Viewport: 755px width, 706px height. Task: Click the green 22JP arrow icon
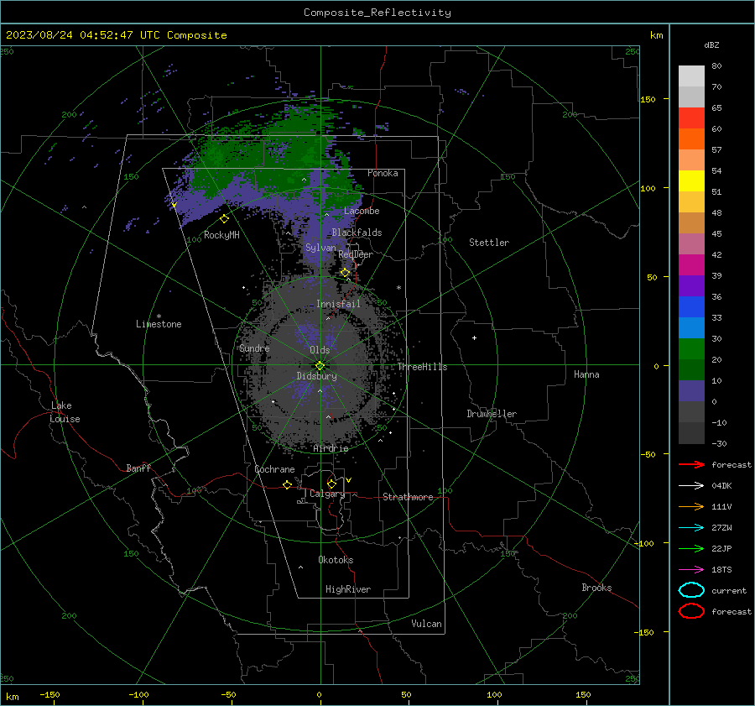point(691,548)
